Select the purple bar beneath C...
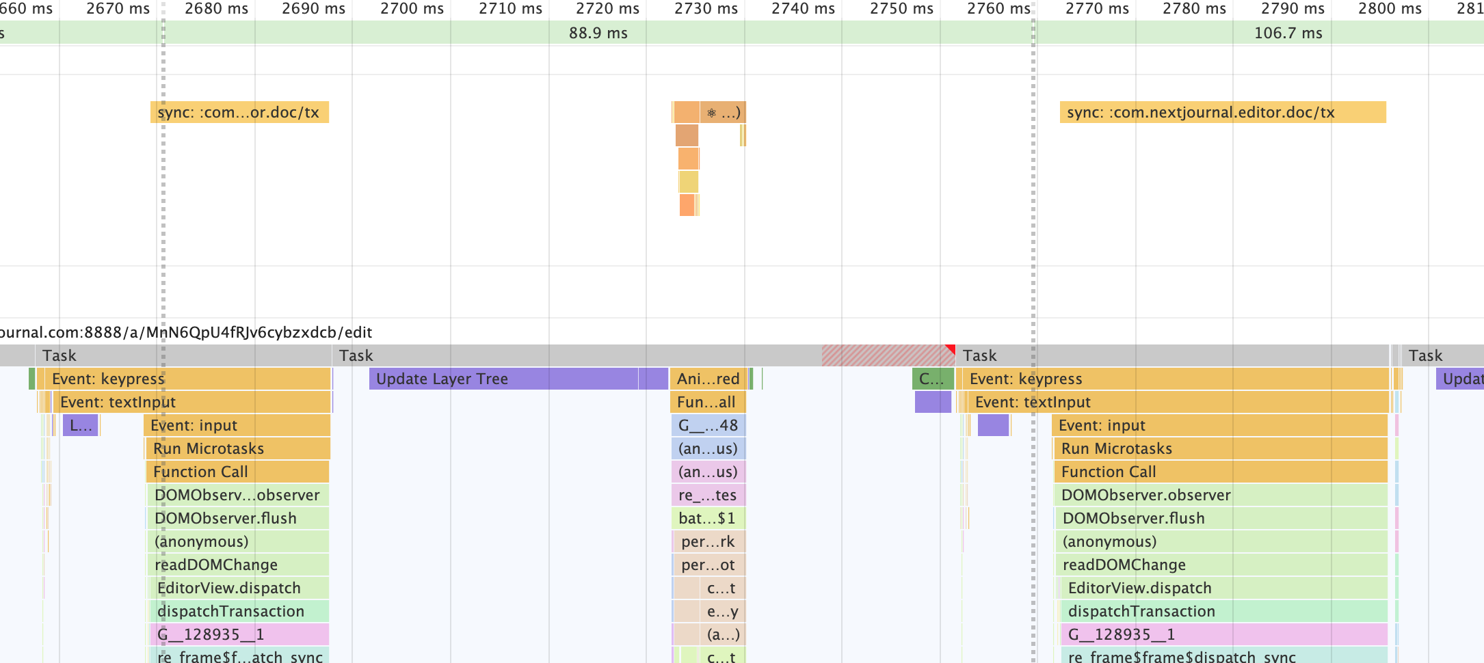Screen dimensions: 1484x663 click(933, 402)
